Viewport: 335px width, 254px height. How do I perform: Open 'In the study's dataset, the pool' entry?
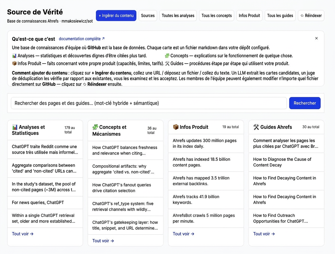pyautogui.click(x=45, y=187)
